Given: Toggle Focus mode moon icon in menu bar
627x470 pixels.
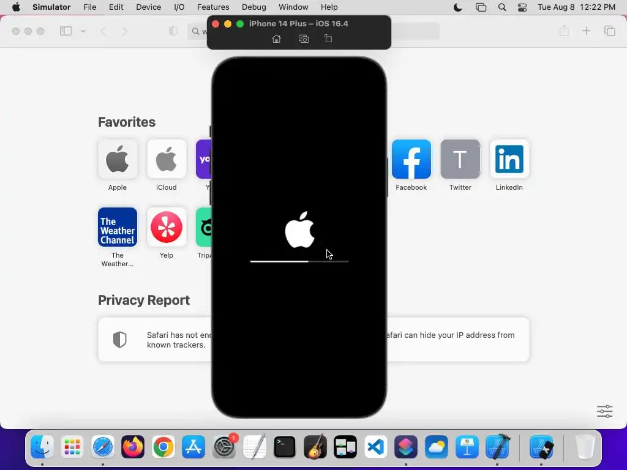Looking at the screenshot, I should click(x=458, y=7).
